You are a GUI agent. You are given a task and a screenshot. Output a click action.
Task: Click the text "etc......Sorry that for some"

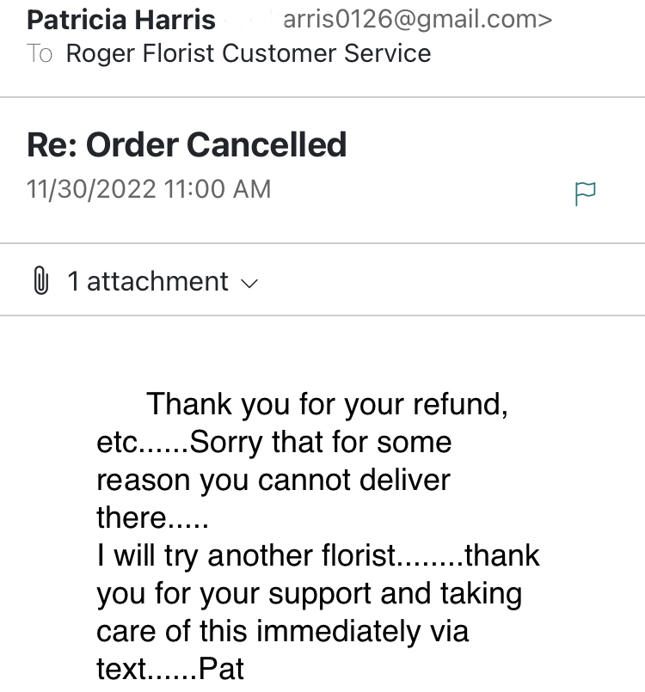click(274, 442)
